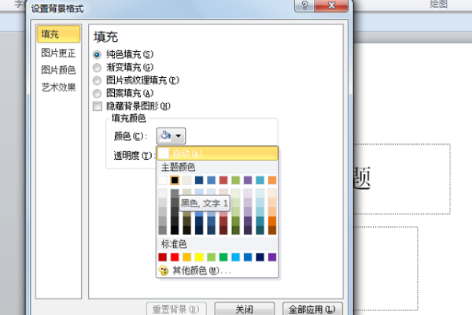Select dark blue theme color swatch

[199, 180]
